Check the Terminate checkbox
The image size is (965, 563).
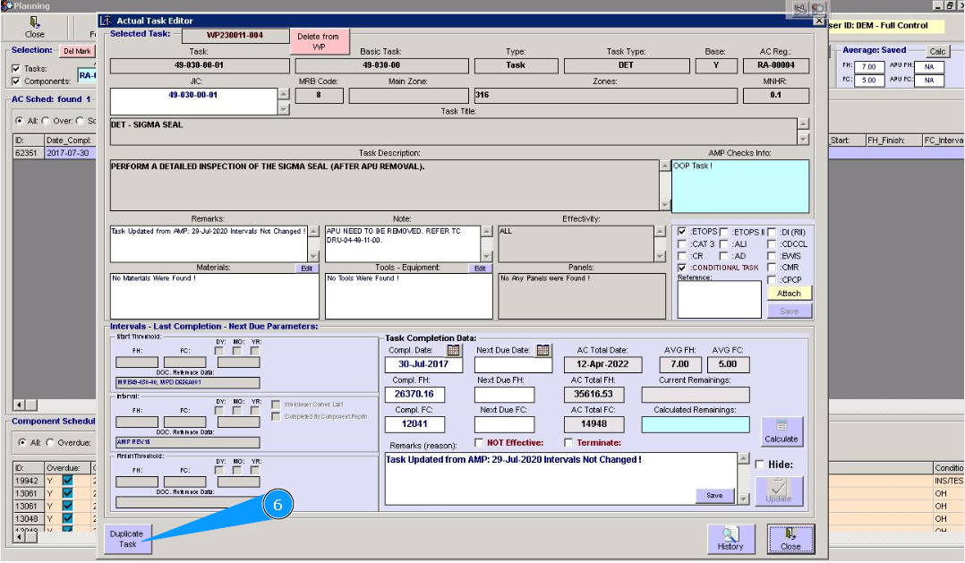568,442
